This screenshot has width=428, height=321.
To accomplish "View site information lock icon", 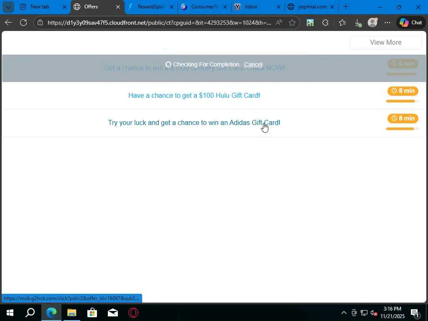I will (x=40, y=23).
